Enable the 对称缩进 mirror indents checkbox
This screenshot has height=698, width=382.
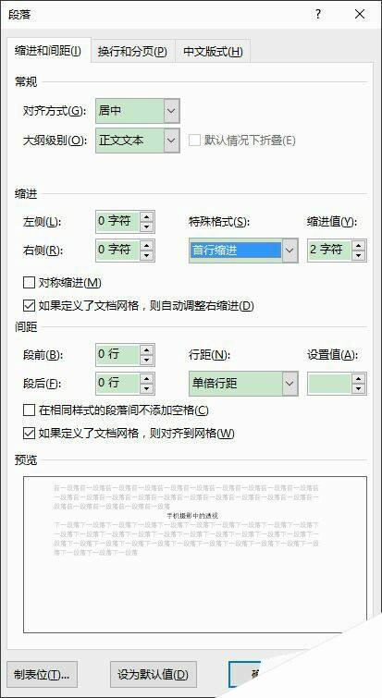[x=29, y=282]
